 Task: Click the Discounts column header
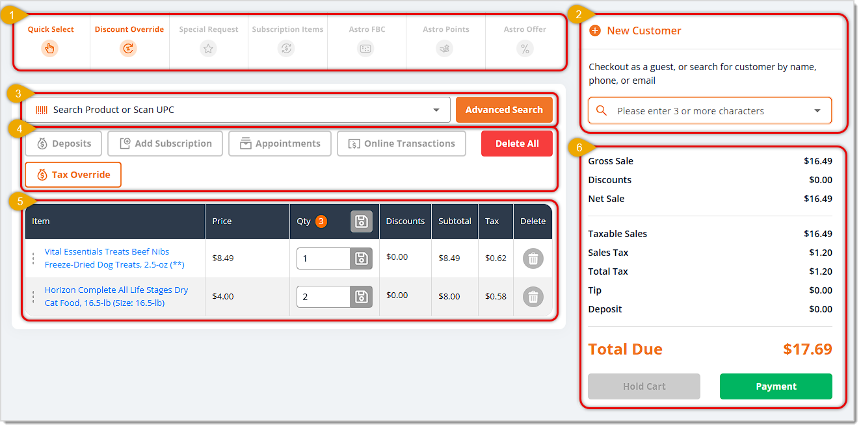point(405,221)
